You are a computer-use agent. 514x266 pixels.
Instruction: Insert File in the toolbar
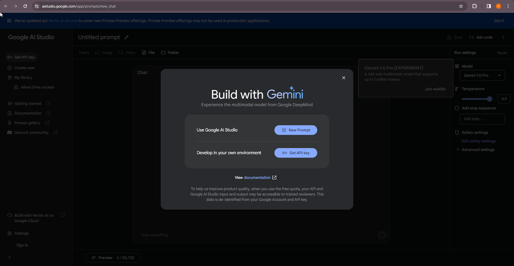tap(148, 53)
